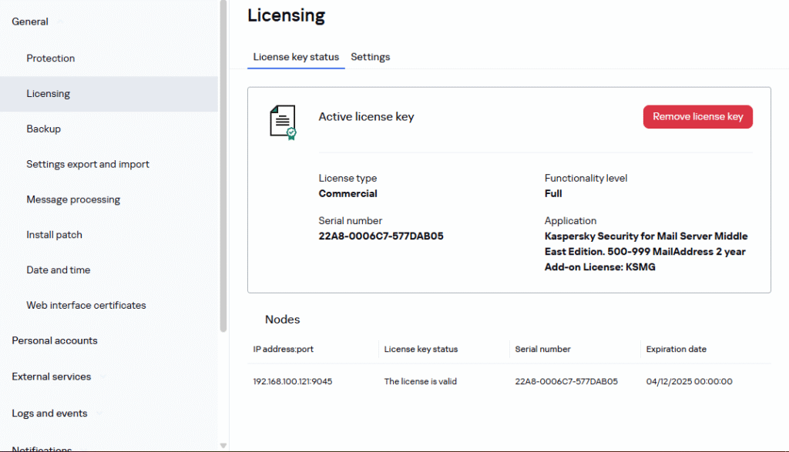Click the License key status column header
Screen dimensions: 789x452
tap(421, 349)
